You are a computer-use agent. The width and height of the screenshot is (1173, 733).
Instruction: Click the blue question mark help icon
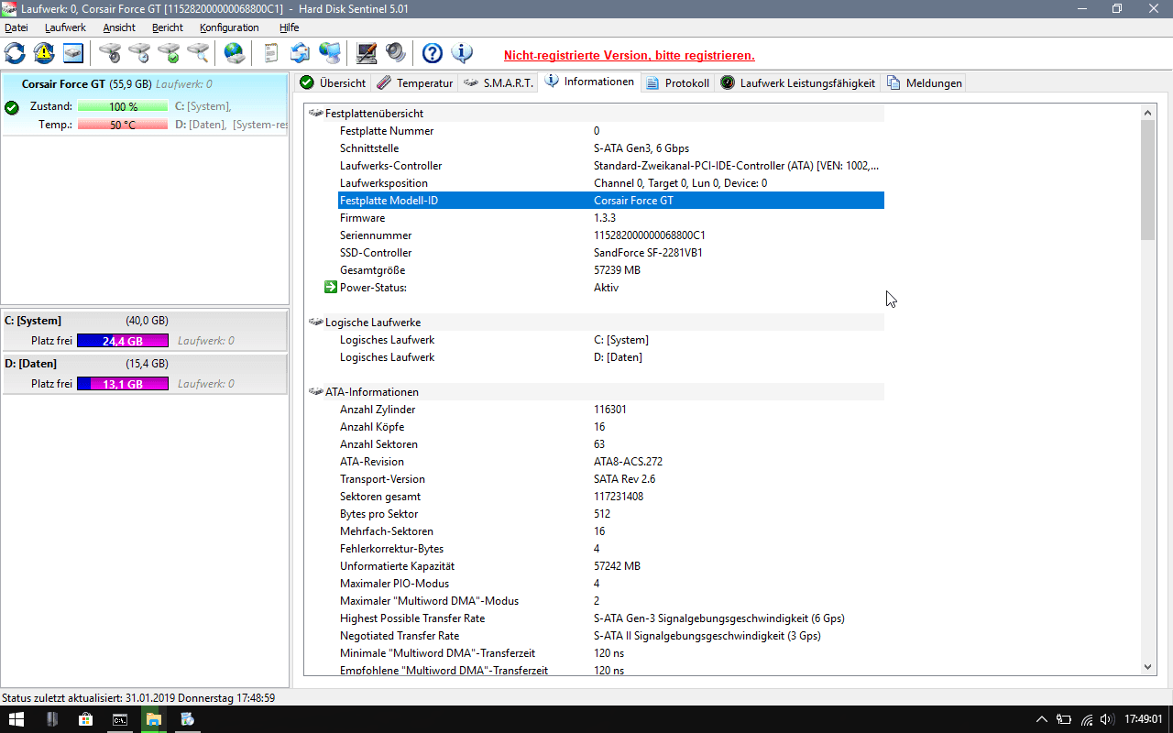pos(433,53)
